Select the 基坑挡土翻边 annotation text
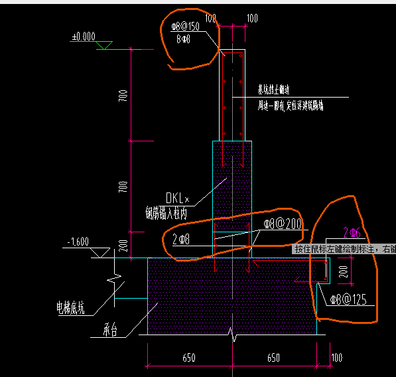Viewport: 396px width, 377px height. (273, 90)
